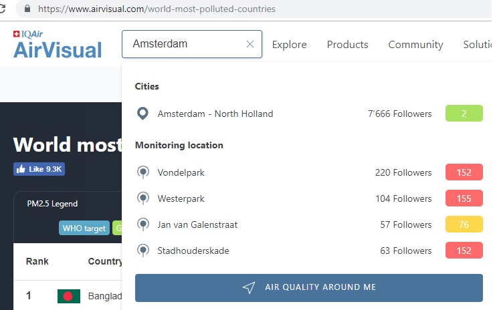This screenshot has width=495, height=310.
Task: Click the location pin icon beside Amsterdam - North Holland
Action: tap(142, 114)
